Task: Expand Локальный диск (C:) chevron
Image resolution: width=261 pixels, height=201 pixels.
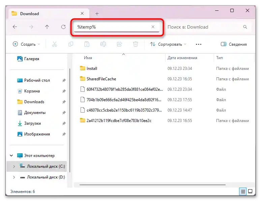Action: tap(14, 166)
